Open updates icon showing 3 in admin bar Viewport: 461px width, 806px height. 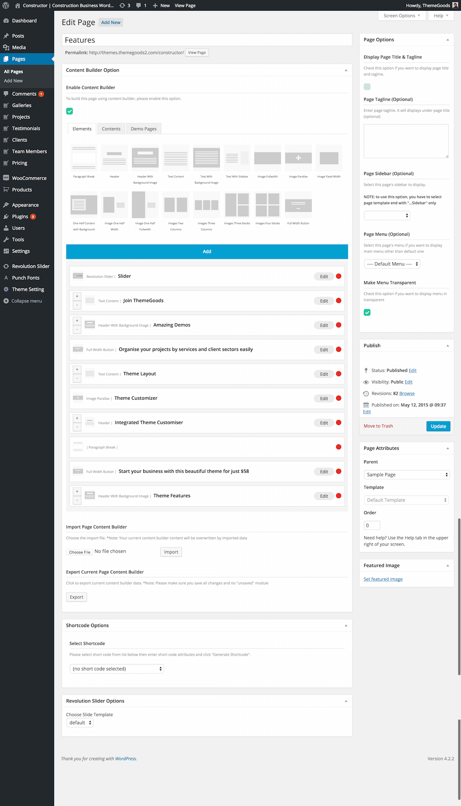125,5
